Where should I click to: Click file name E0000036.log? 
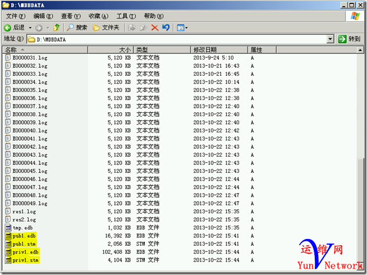pos(30,98)
